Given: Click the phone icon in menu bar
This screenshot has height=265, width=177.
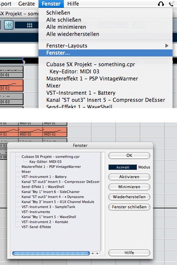Looking at the screenshot, I should (x=172, y=4).
